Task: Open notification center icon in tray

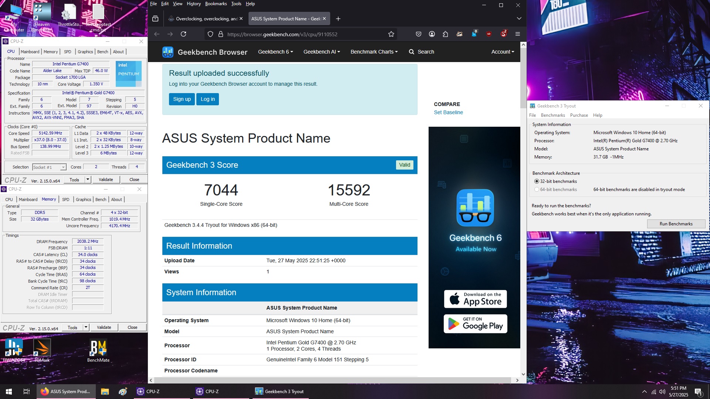Action: pos(698,392)
